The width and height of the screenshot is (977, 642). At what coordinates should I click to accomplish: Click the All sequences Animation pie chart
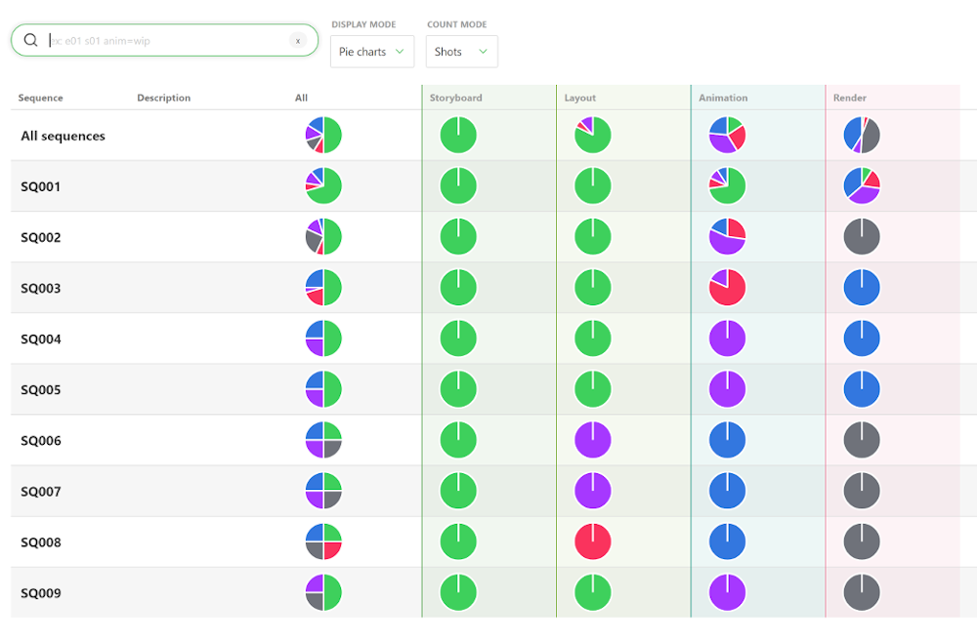tap(728, 136)
